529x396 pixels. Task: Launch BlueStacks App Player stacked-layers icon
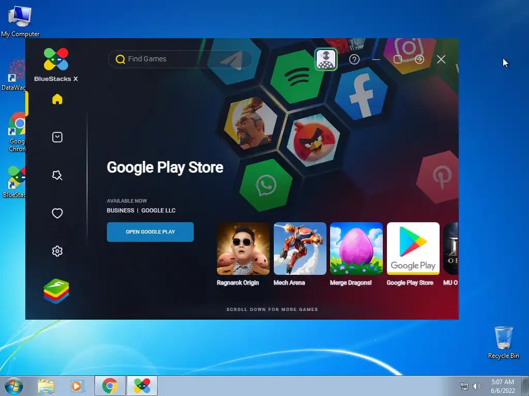click(x=56, y=291)
